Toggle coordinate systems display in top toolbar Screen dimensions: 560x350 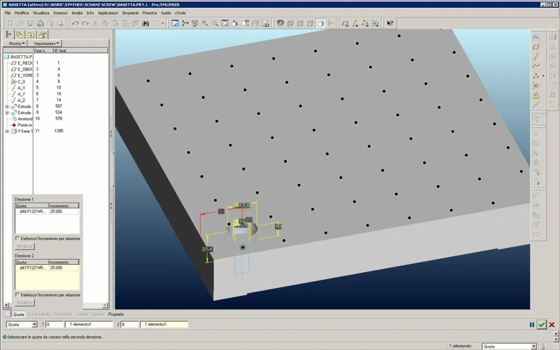[375, 24]
